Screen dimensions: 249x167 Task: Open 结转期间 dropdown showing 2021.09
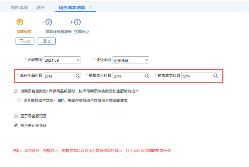pyautogui.click(x=62, y=60)
